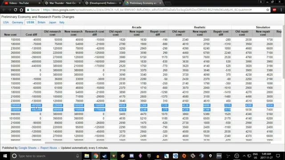This screenshot has height=160, width=285.
Task: Click the Preliminary Economy and Research Points title
Action: 38,17
